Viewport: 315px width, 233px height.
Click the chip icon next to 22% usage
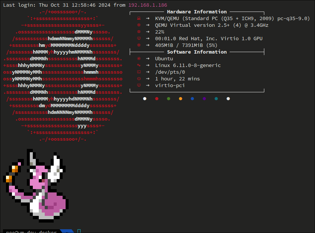pos(139,32)
